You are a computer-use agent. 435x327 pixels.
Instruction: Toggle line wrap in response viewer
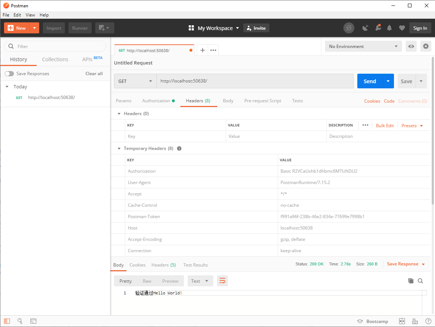(x=222, y=281)
